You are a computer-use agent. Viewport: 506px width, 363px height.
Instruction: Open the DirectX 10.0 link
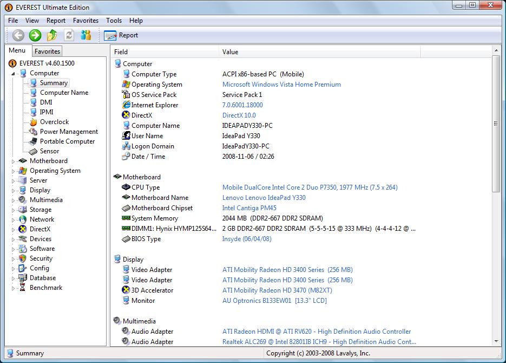pyautogui.click(x=239, y=115)
